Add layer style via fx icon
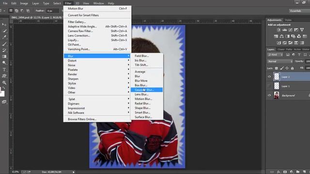 point(279,172)
